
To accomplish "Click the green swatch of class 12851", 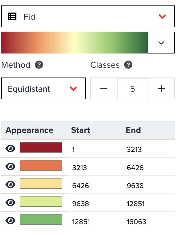I will click(41, 220).
